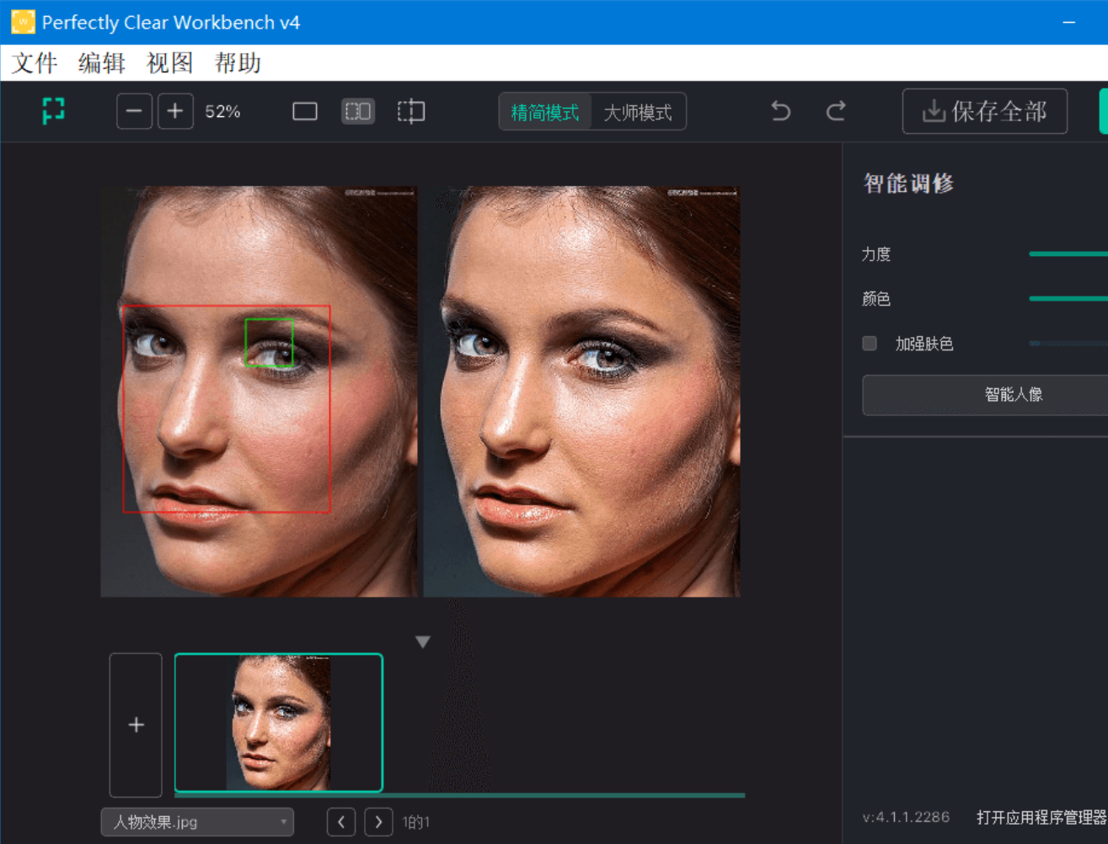Go to next image arrow

click(x=378, y=821)
